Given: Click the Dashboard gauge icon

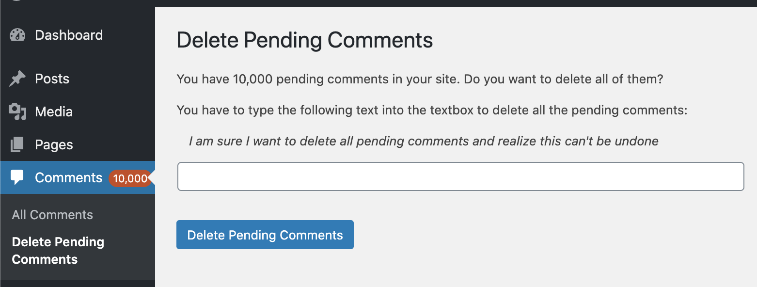Looking at the screenshot, I should [17, 35].
